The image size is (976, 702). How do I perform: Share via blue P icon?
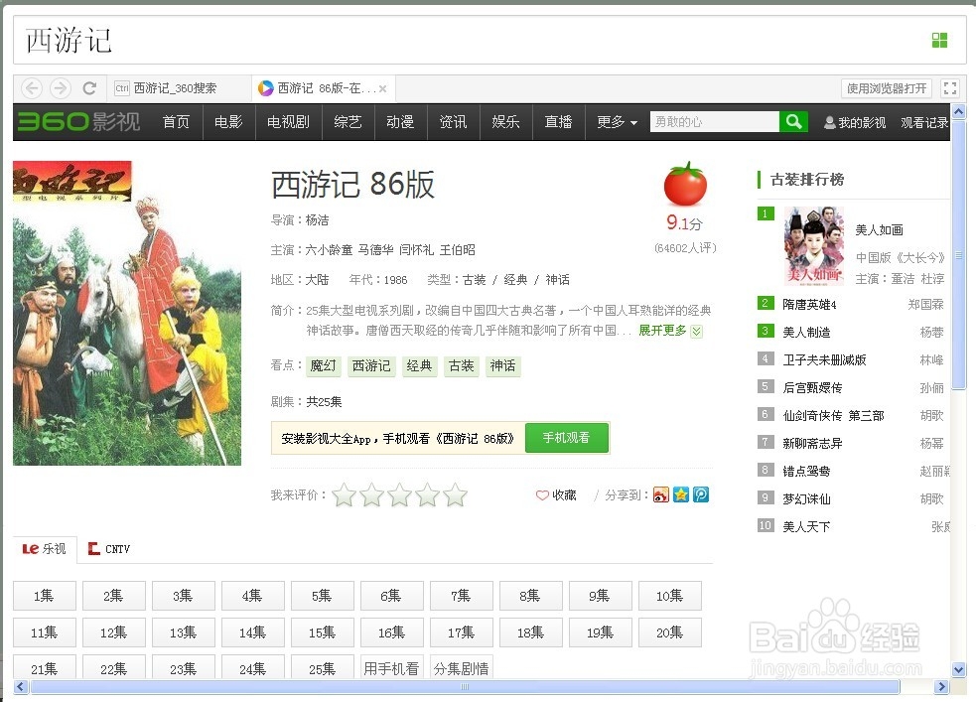click(701, 494)
